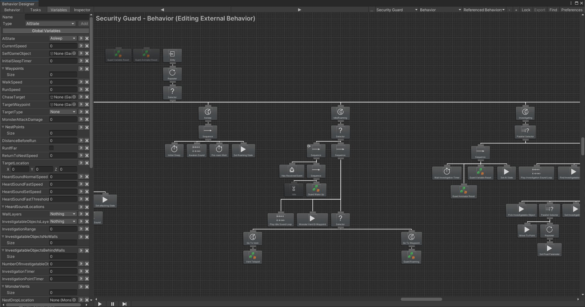Open the Referenced Behaviors dropdown

(484, 10)
